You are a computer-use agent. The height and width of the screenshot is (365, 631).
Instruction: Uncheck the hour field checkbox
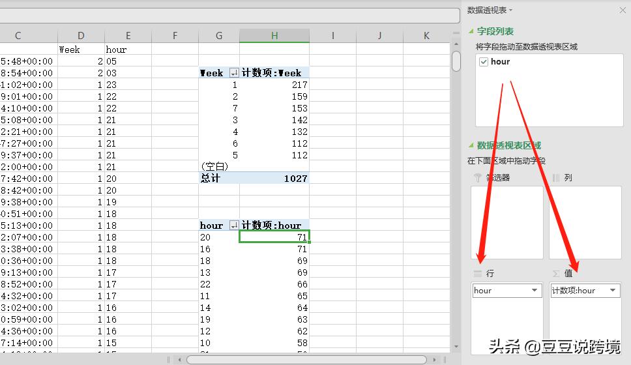click(484, 61)
